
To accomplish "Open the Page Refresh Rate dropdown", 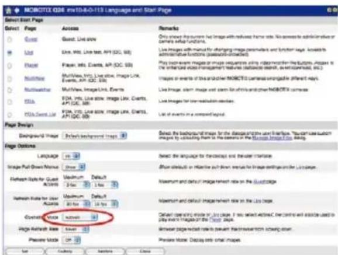I will 75,229.
